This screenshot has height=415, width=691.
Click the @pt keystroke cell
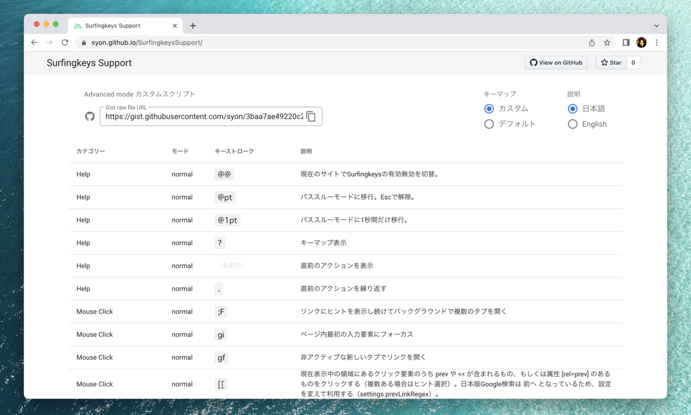pyautogui.click(x=225, y=197)
